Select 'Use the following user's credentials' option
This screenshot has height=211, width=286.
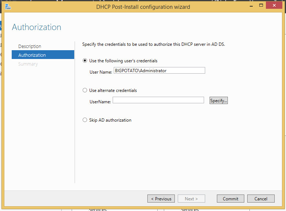pyautogui.click(x=85, y=61)
